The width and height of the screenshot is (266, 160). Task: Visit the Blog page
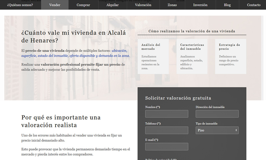point(227,5)
